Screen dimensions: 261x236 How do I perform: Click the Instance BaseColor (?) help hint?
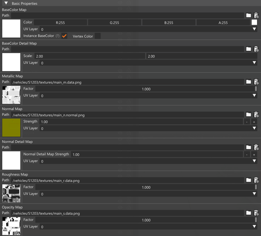click(57, 36)
